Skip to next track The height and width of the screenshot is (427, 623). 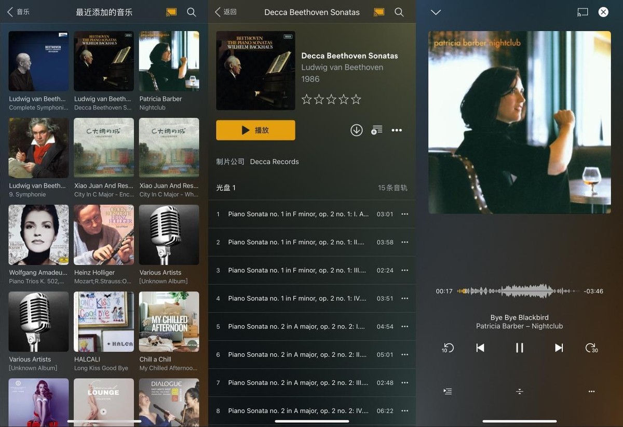pos(559,348)
